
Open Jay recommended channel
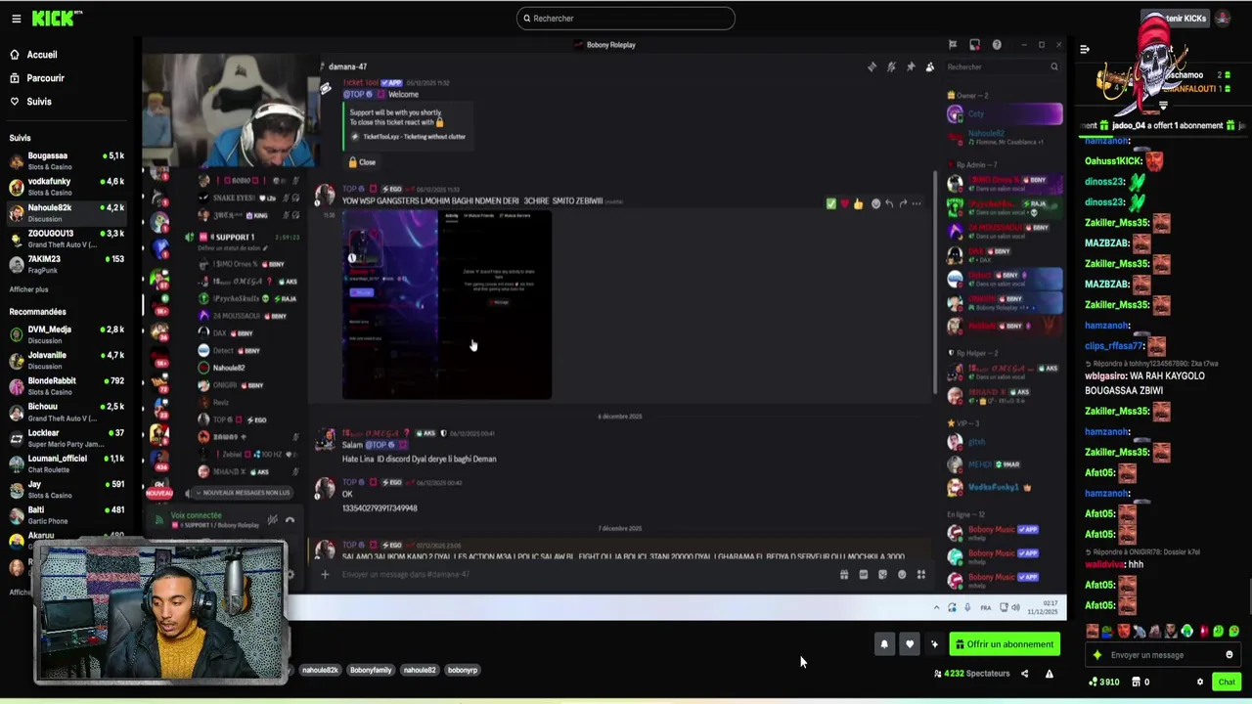click(67, 489)
